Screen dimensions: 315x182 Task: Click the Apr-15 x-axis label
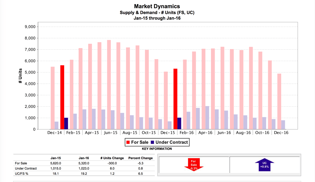[92, 132]
